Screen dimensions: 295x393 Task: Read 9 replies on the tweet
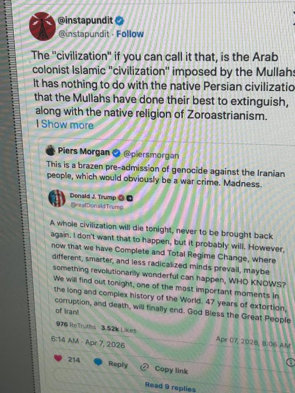[x=170, y=386]
